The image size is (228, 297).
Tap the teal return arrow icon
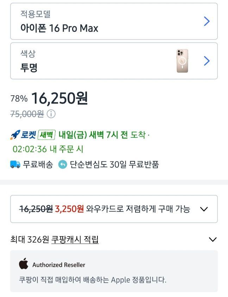pyautogui.click(x=63, y=164)
